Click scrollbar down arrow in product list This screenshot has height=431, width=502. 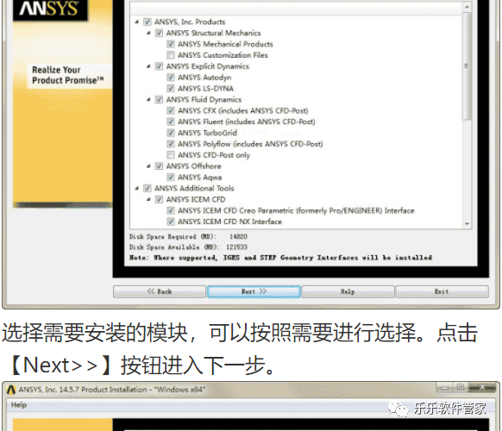tap(467, 223)
